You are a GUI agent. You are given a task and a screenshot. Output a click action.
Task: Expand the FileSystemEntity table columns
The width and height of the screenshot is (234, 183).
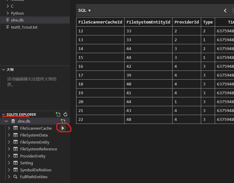pos(9,142)
